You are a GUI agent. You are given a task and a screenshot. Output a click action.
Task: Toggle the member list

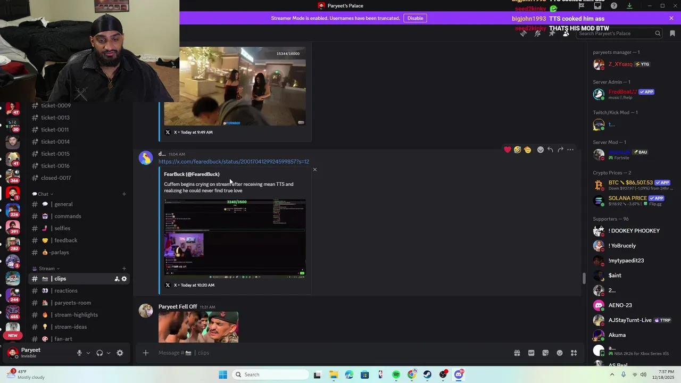pyautogui.click(x=566, y=34)
